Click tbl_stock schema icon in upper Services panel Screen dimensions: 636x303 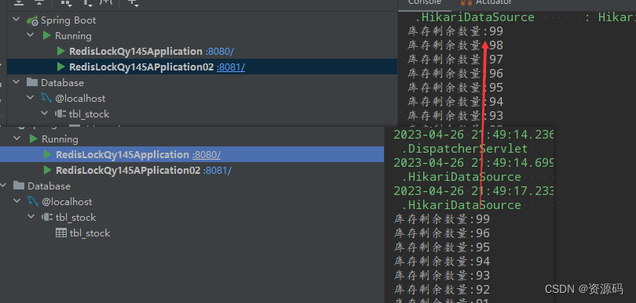(x=60, y=114)
